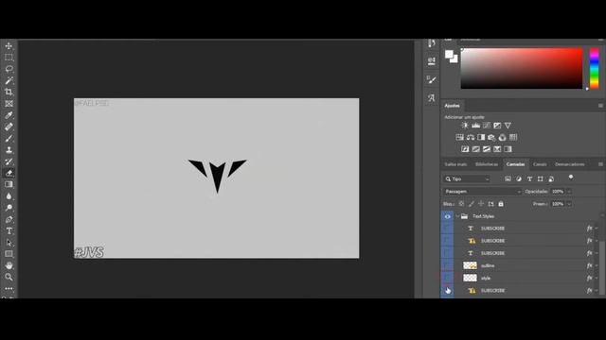Open the Saiba mais tab

pos(455,164)
